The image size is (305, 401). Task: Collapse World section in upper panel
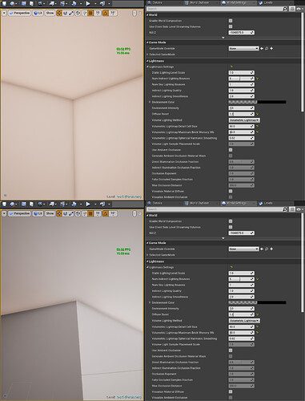point(147,15)
